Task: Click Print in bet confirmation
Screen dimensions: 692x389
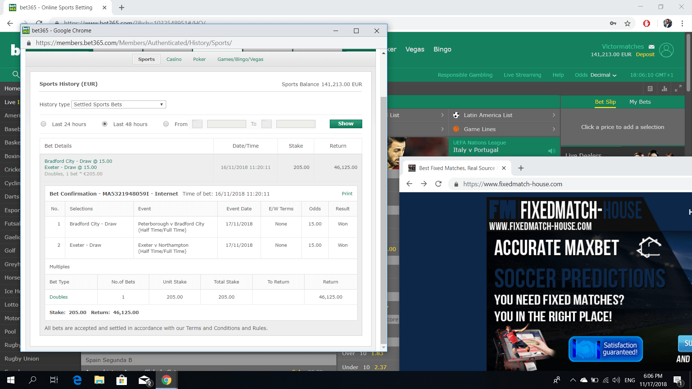Action: 347,194
